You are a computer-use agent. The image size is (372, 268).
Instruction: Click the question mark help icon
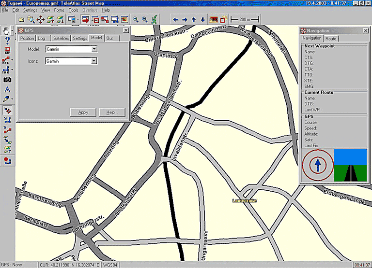(x=7, y=41)
